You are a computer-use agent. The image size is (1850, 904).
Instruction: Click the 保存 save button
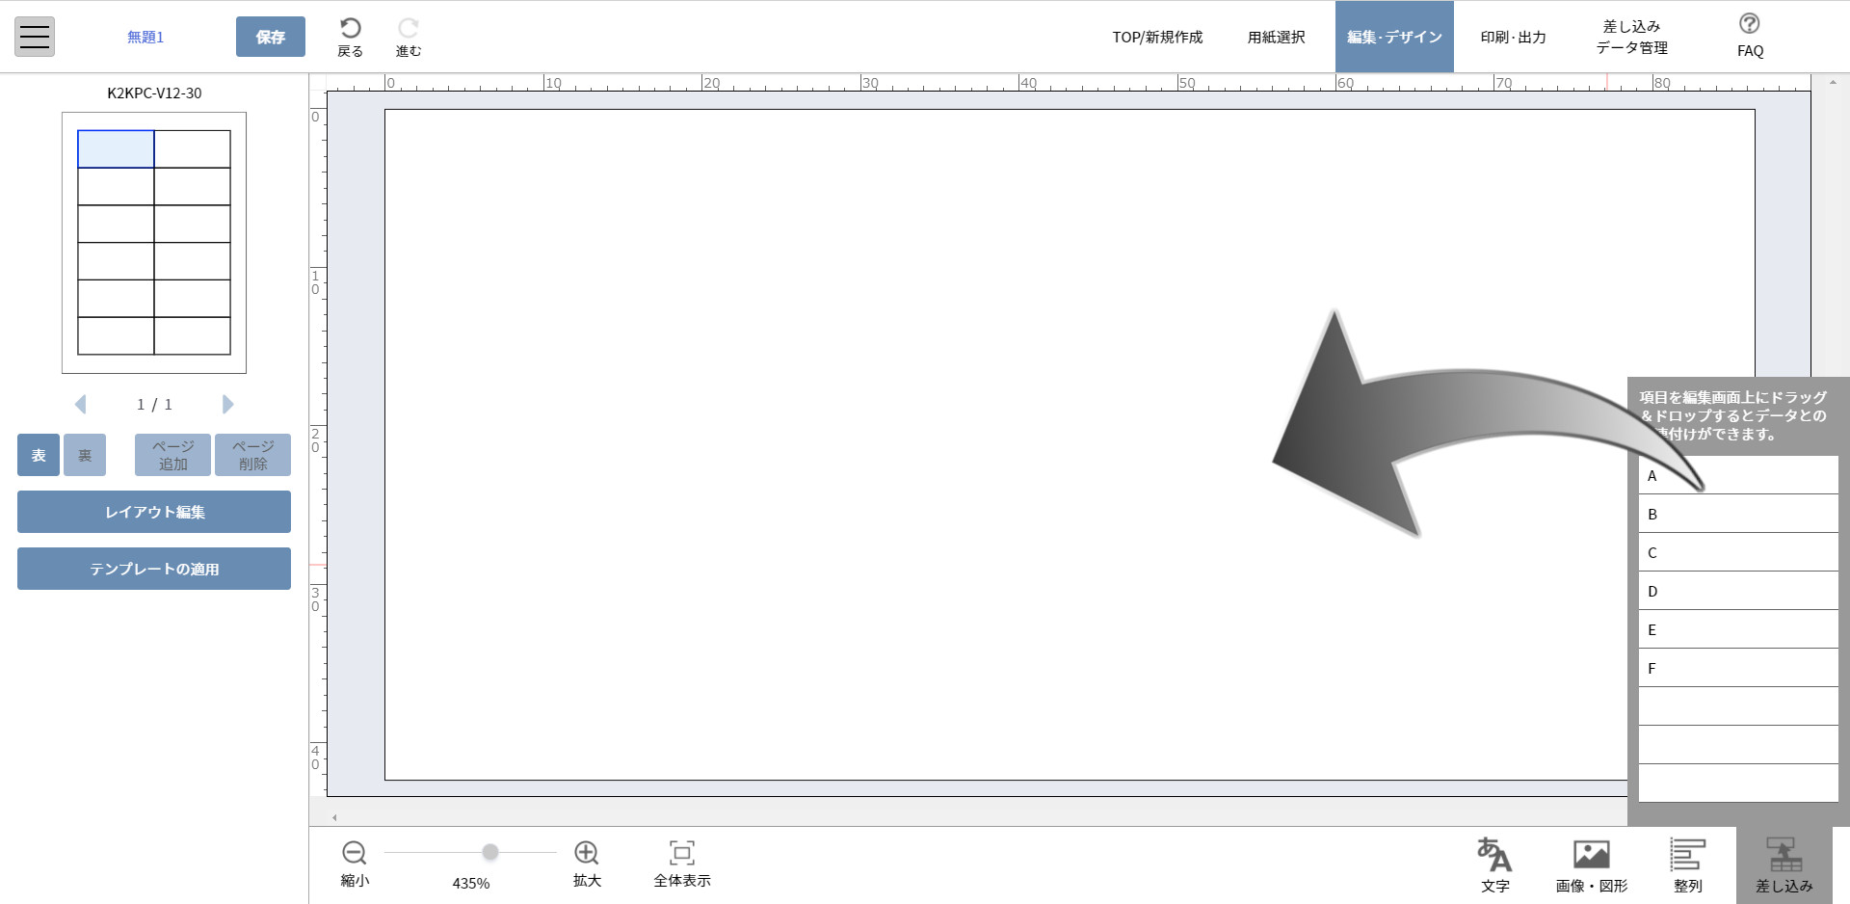tap(270, 37)
